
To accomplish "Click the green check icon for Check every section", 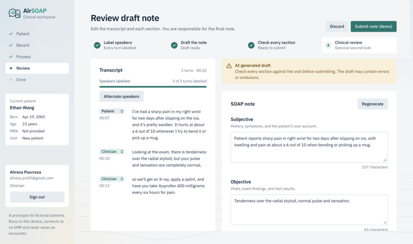I will [251, 45].
